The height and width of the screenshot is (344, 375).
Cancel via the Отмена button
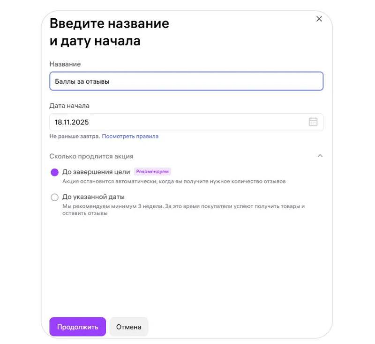point(129,327)
